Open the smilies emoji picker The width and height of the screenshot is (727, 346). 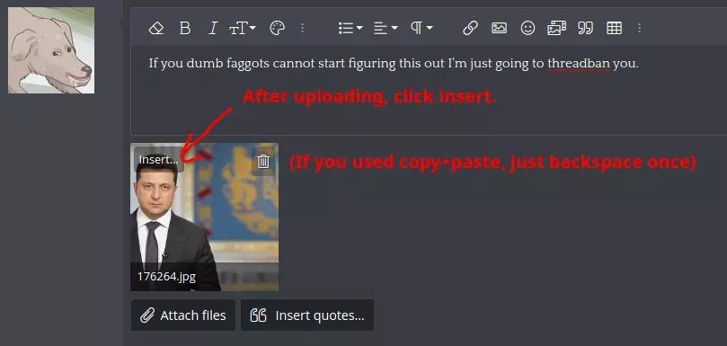click(x=528, y=28)
